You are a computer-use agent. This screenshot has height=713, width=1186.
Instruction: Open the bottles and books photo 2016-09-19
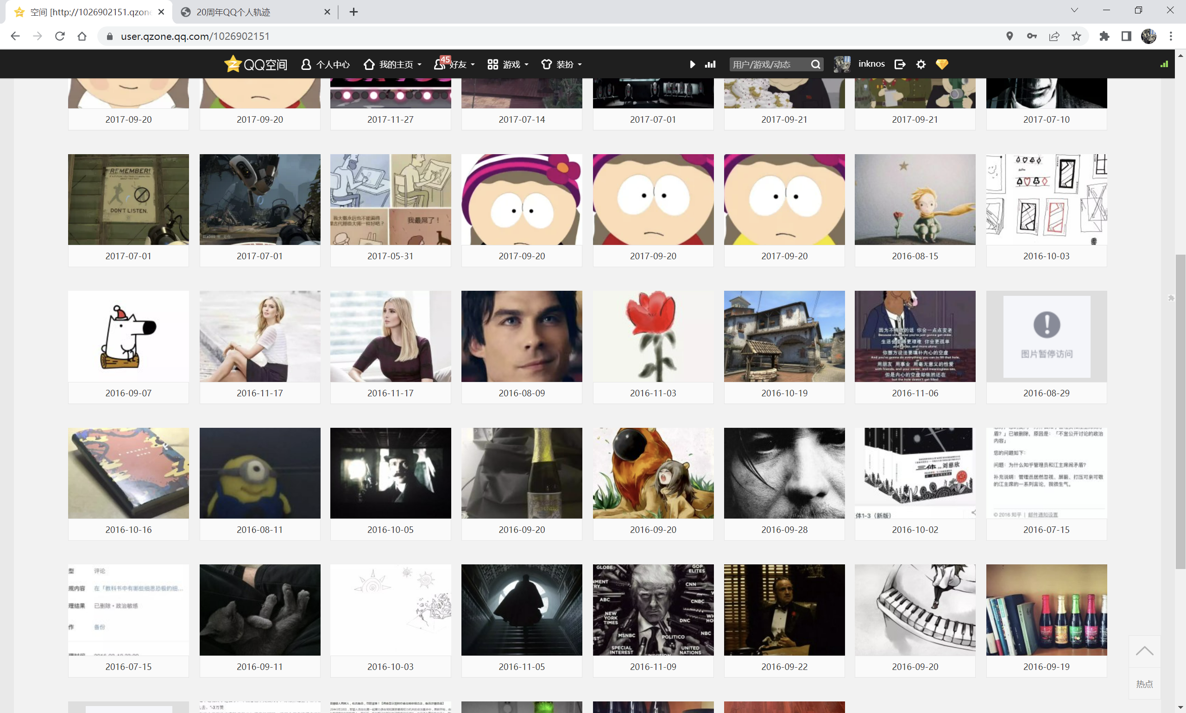[1046, 610]
